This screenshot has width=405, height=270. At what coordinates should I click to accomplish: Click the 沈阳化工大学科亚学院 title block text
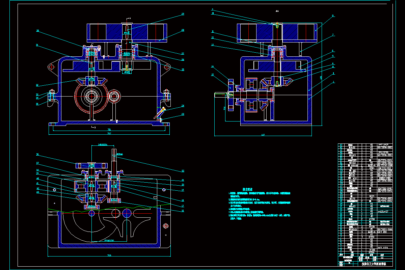[374, 264]
